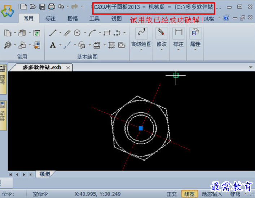Click the 空命令 status text

coord(40,194)
